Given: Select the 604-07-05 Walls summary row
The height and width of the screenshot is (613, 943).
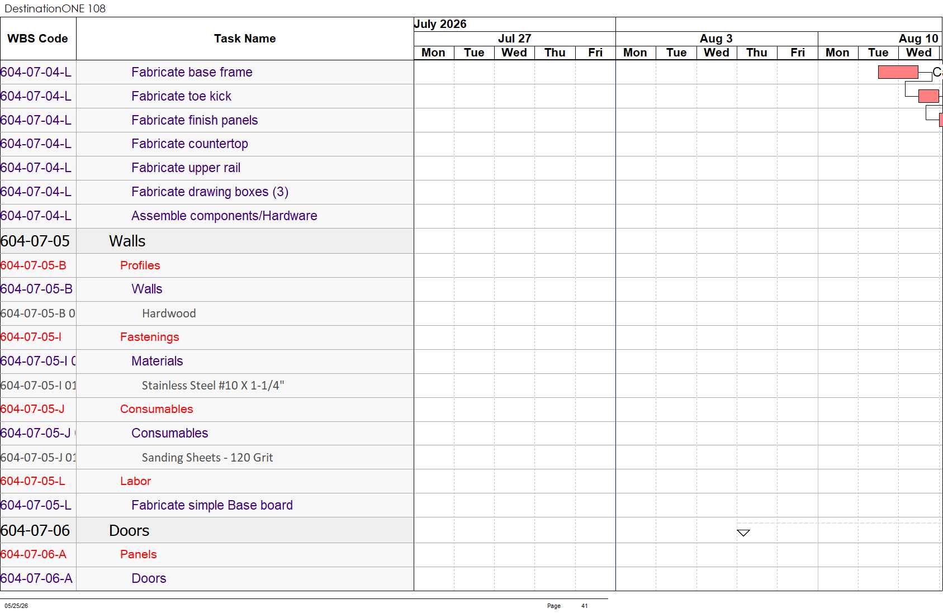Looking at the screenshot, I should coord(207,241).
